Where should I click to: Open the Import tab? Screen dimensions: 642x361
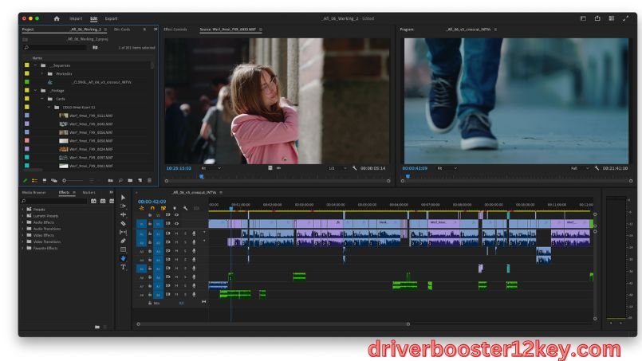[x=76, y=18]
